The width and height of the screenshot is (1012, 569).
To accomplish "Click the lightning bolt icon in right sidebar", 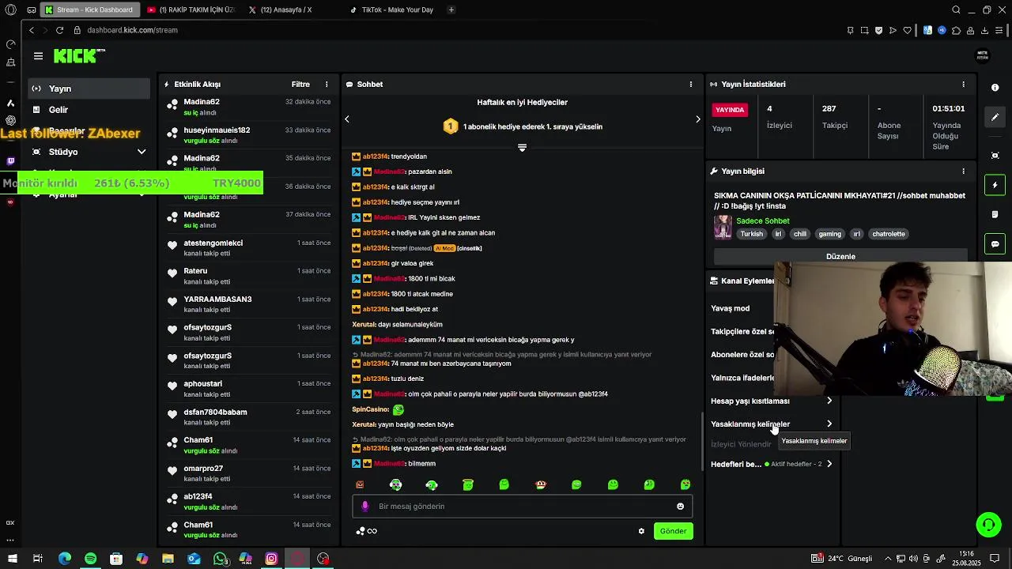I will coord(995,185).
